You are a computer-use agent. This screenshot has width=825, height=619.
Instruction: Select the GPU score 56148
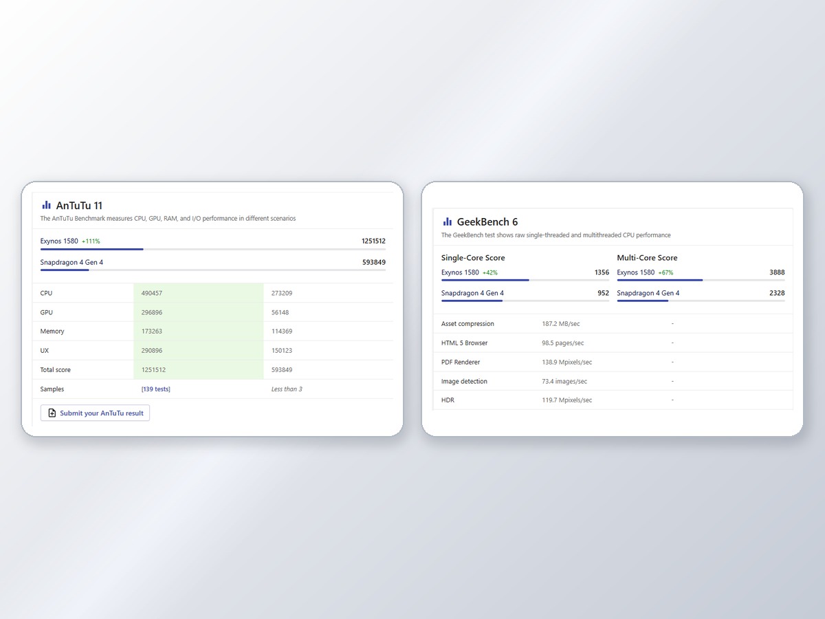click(280, 312)
